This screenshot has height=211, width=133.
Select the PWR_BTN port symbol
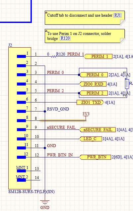pyautogui.click(x=95, y=157)
